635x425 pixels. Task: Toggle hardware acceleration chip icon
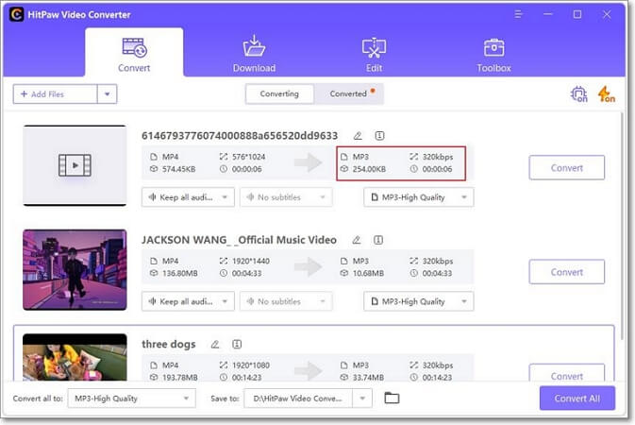pyautogui.click(x=578, y=94)
